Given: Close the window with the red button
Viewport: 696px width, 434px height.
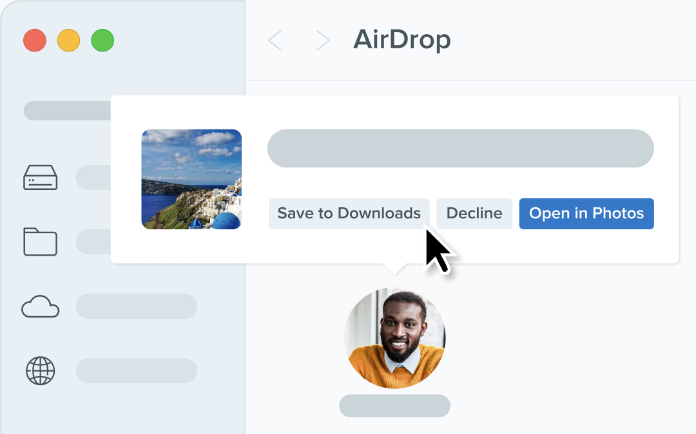Looking at the screenshot, I should (35, 41).
